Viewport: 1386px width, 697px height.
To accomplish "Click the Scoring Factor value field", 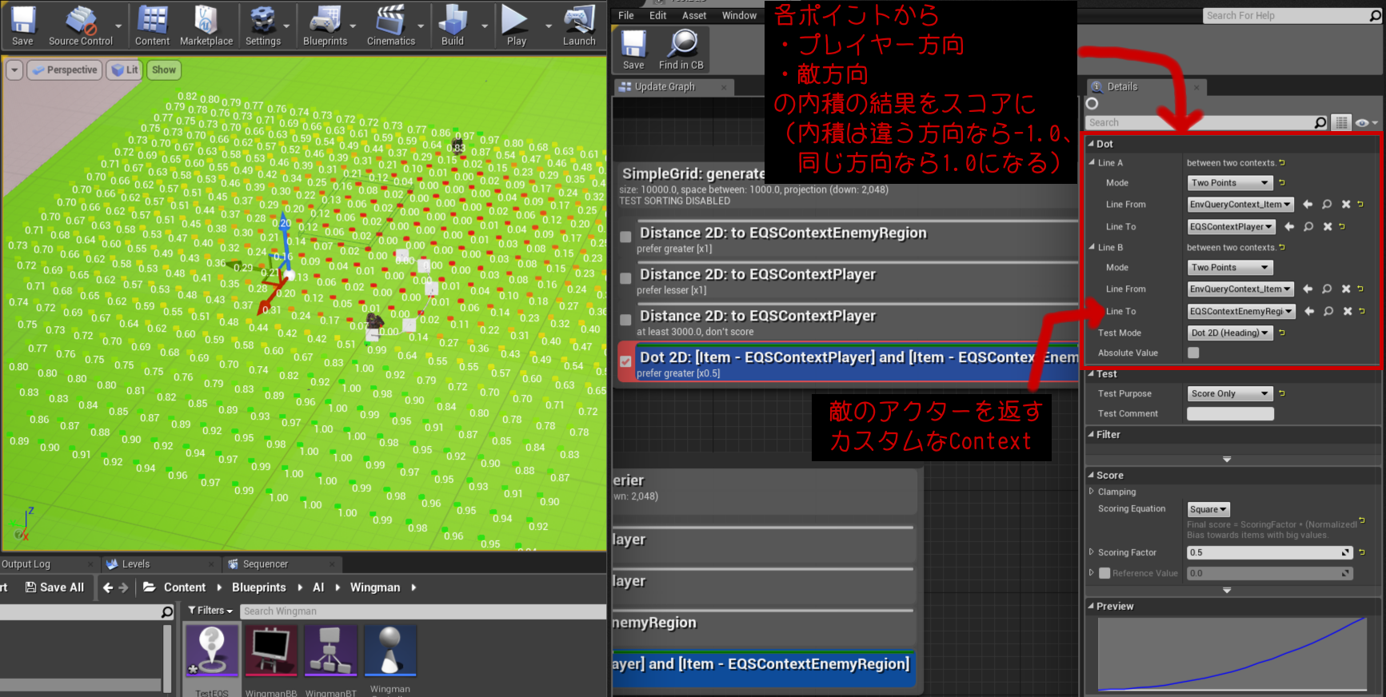I will click(1264, 552).
